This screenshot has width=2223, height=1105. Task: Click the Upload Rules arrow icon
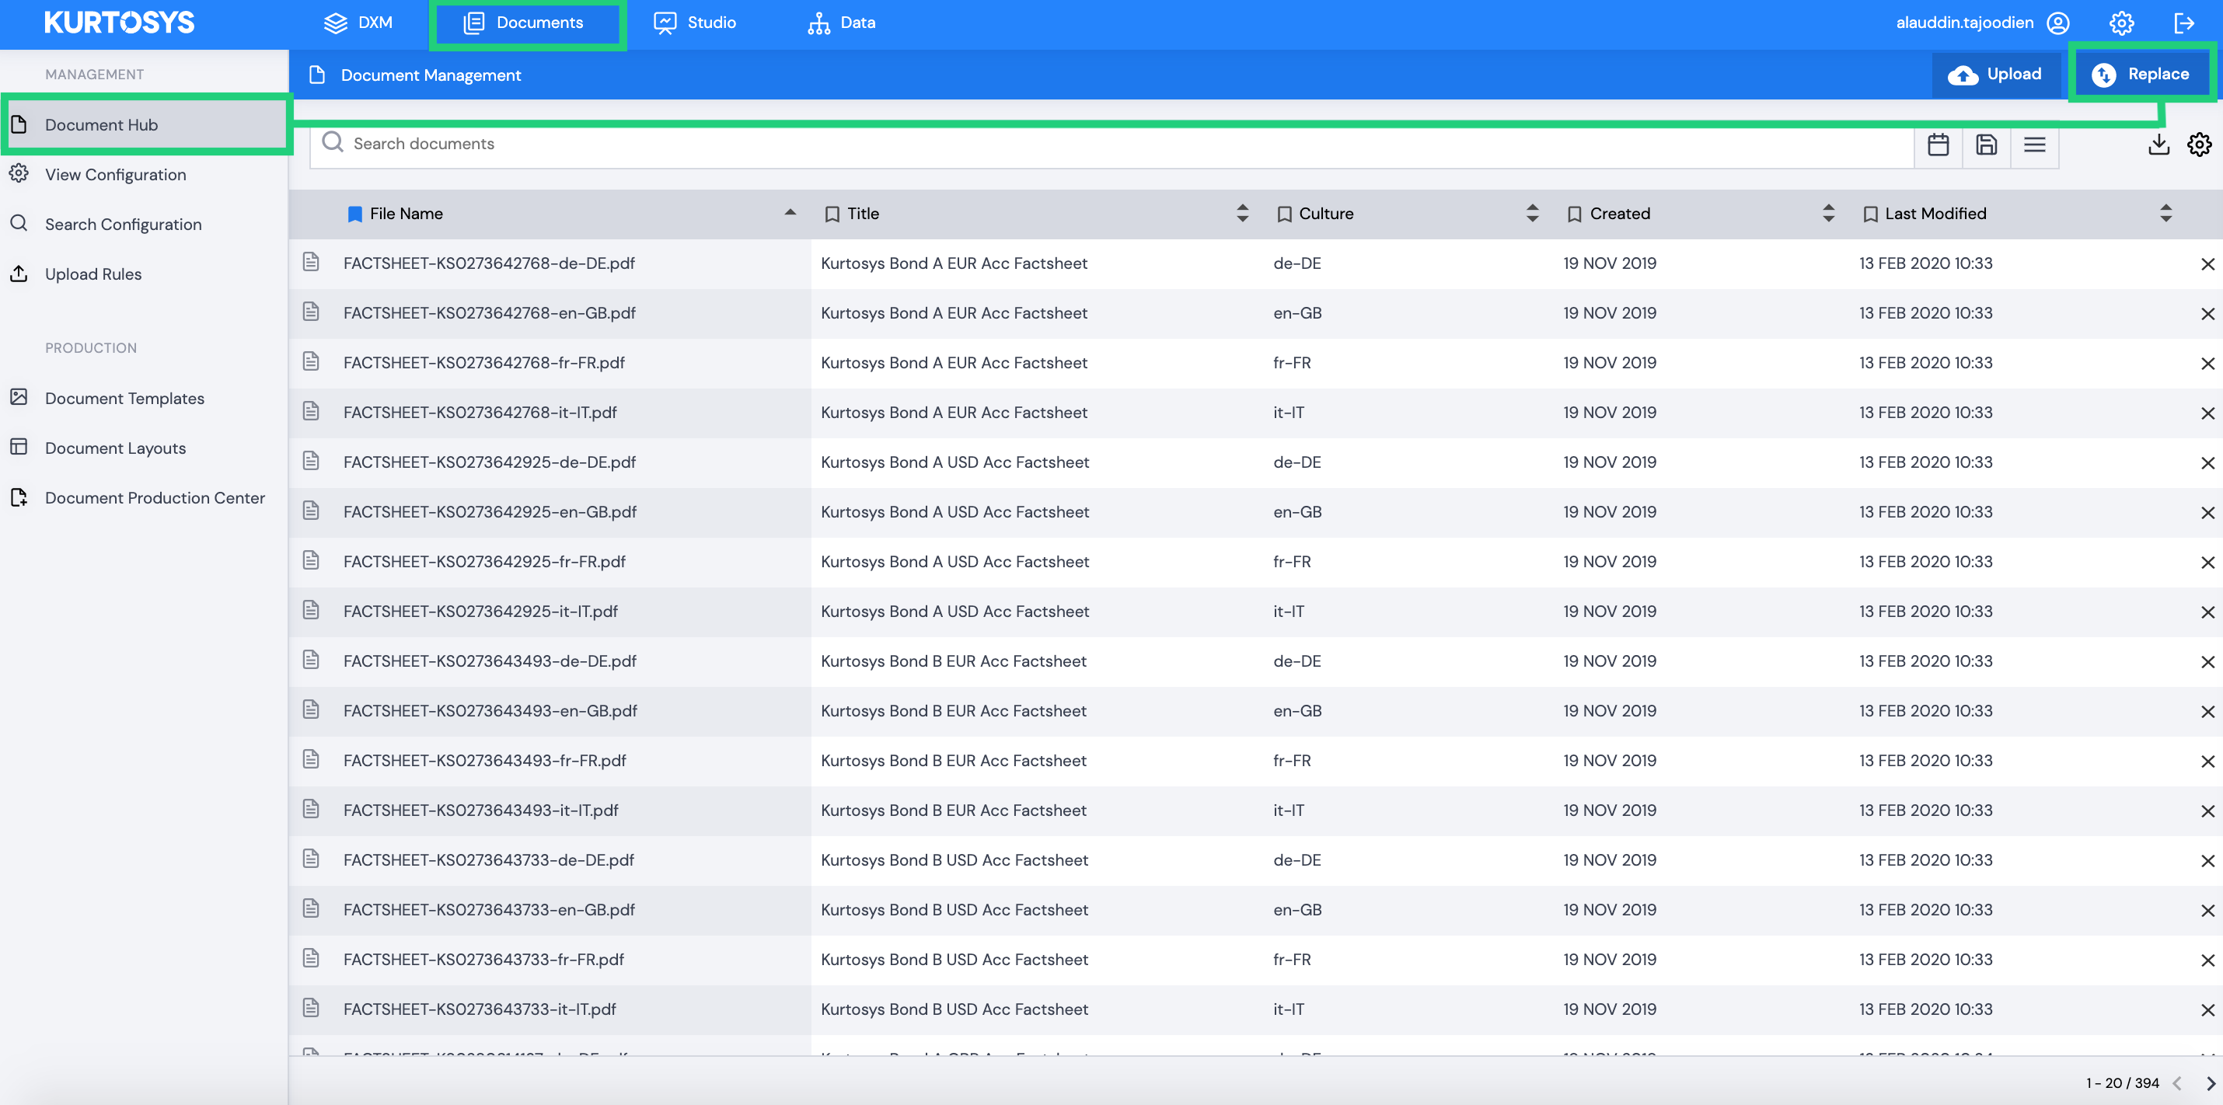(19, 274)
